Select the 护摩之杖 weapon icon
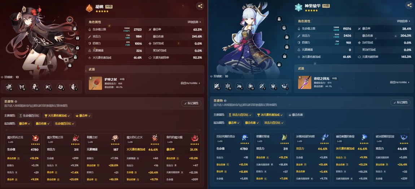 [95, 83]
